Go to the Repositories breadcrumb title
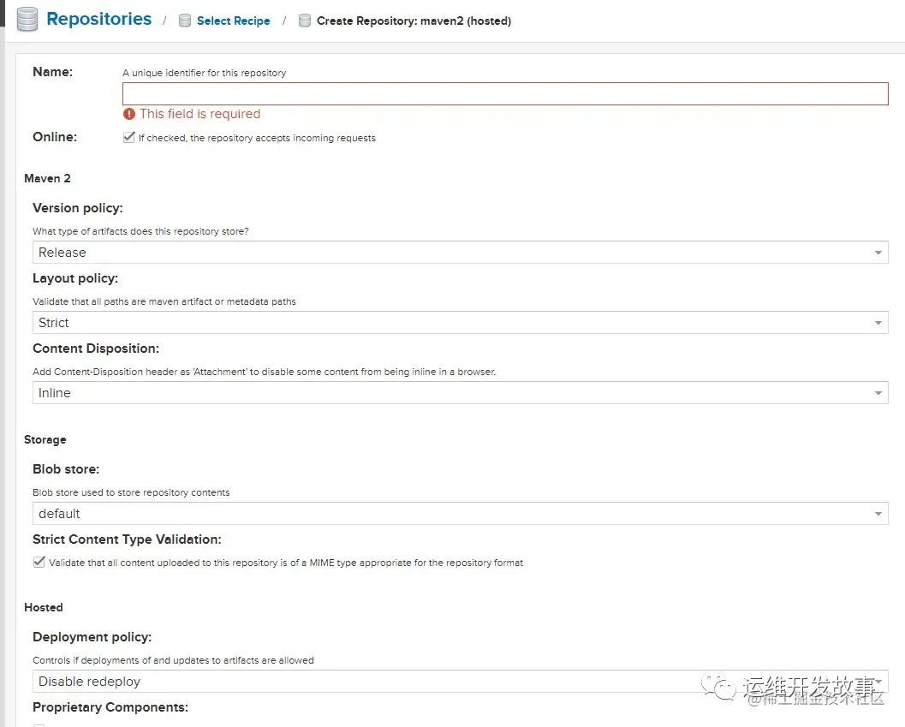The width and height of the screenshot is (905, 727). tap(98, 19)
